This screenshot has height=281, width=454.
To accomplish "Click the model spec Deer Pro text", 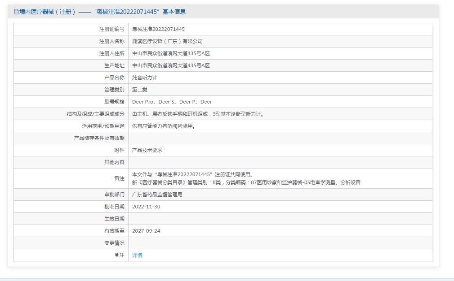I will (143, 102).
